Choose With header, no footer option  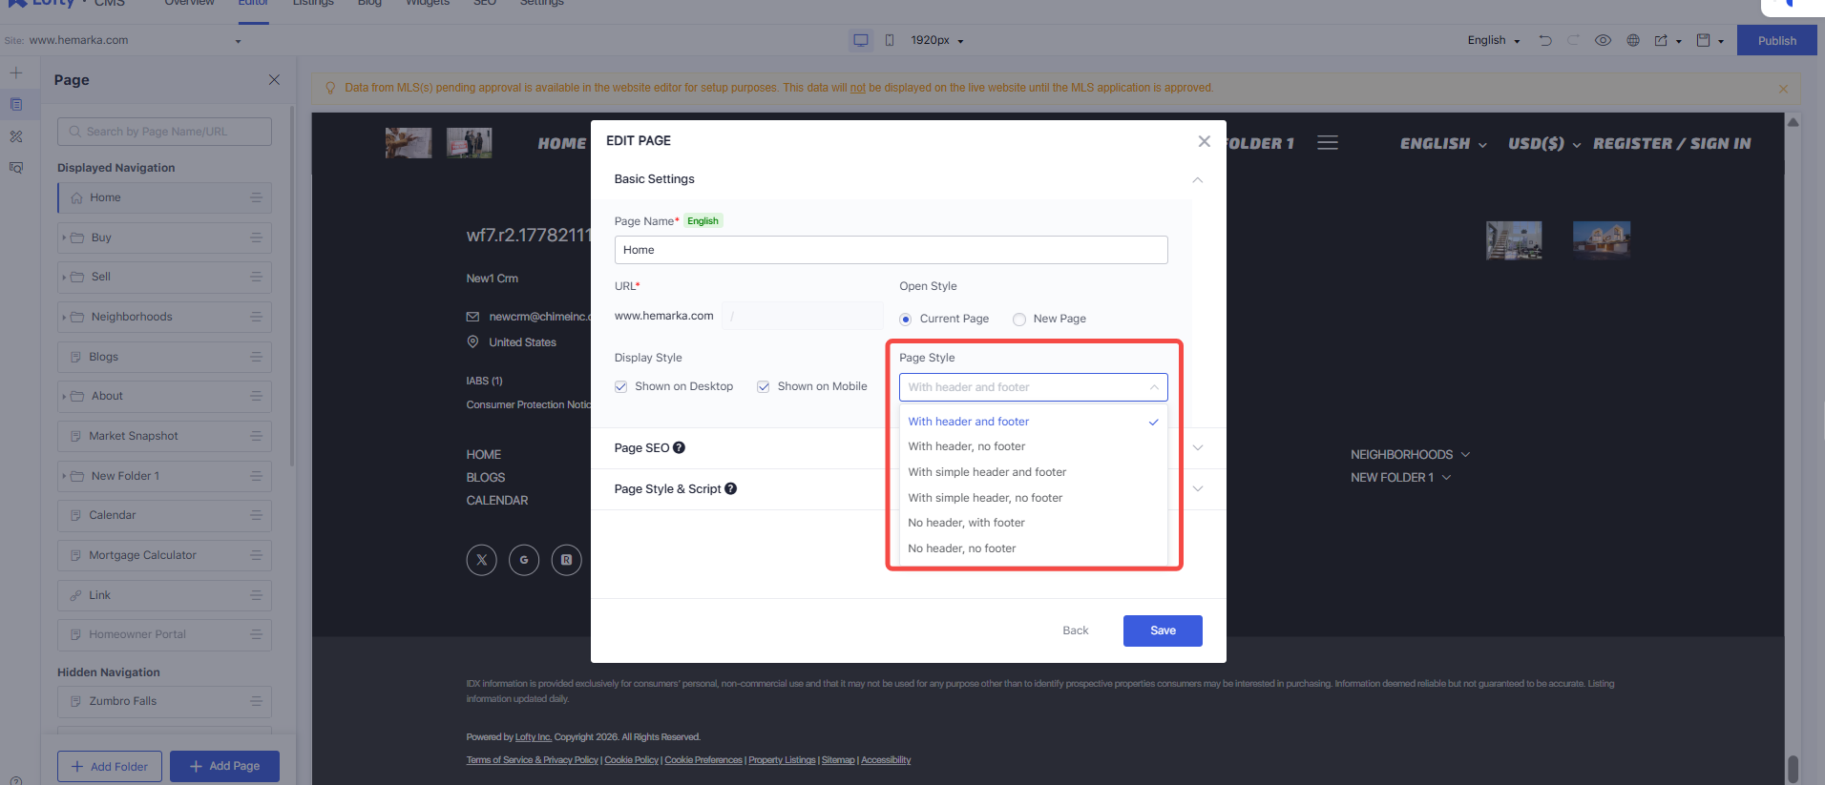pyautogui.click(x=1033, y=446)
